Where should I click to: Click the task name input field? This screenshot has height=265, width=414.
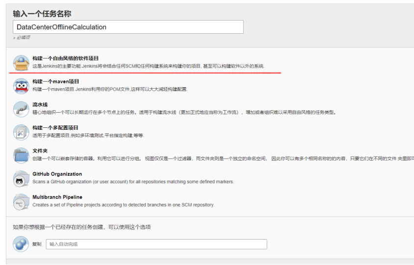click(x=128, y=27)
